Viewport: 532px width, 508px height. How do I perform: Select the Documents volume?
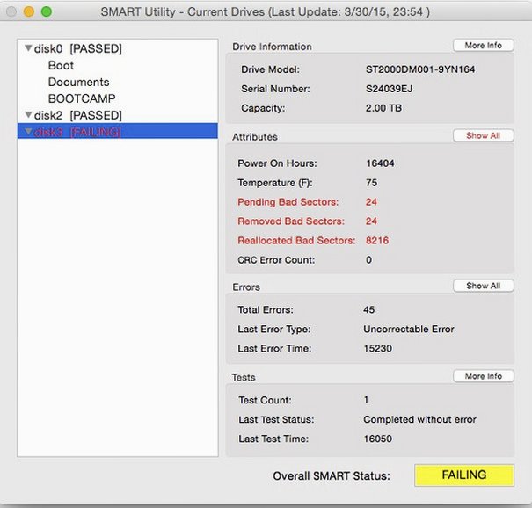[x=79, y=82]
